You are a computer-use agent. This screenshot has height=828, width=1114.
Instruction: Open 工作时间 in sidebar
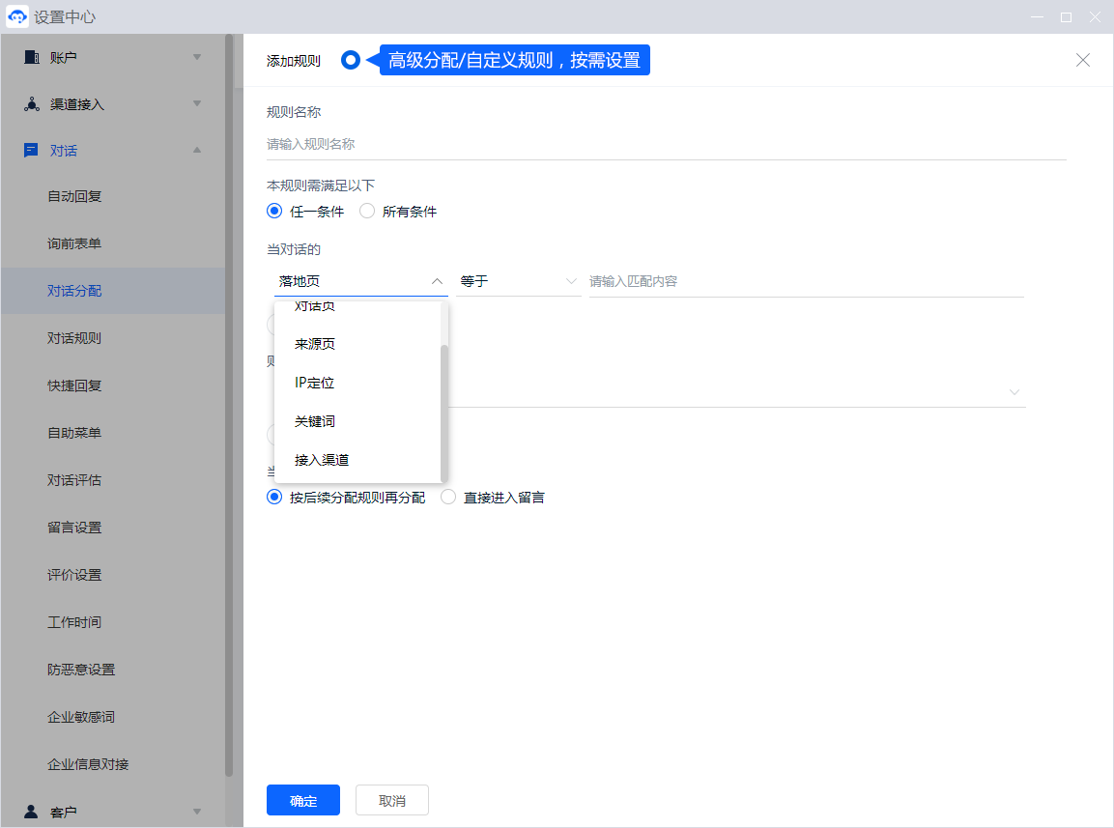click(74, 622)
